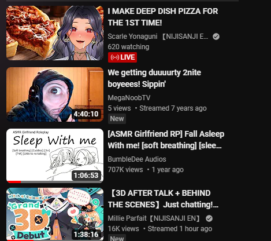Click red watch-progress bar on ASMR thumbnail

14,182
